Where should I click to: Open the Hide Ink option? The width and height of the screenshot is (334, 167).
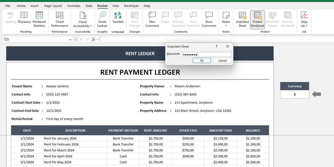coord(304,20)
